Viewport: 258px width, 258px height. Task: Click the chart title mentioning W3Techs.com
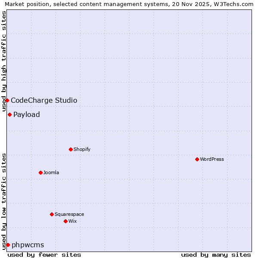129,4
